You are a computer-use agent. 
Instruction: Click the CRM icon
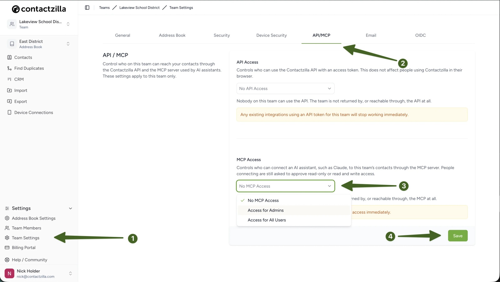point(9,79)
